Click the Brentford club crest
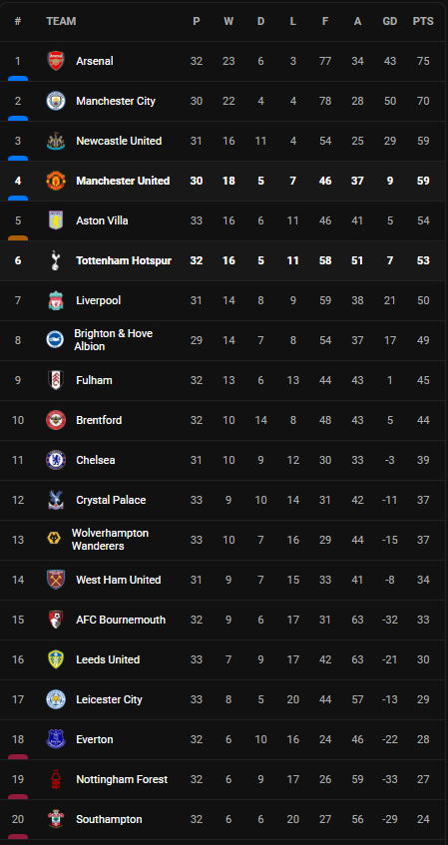This screenshot has width=448, height=845. pos(56,420)
